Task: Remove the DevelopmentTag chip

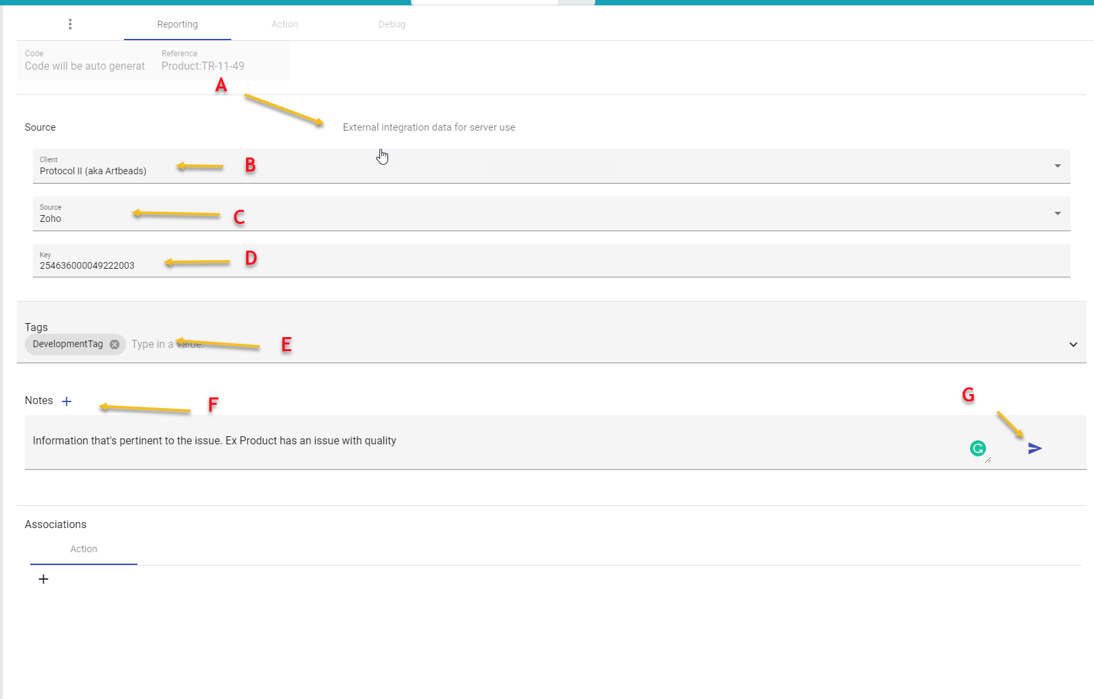Action: point(115,344)
